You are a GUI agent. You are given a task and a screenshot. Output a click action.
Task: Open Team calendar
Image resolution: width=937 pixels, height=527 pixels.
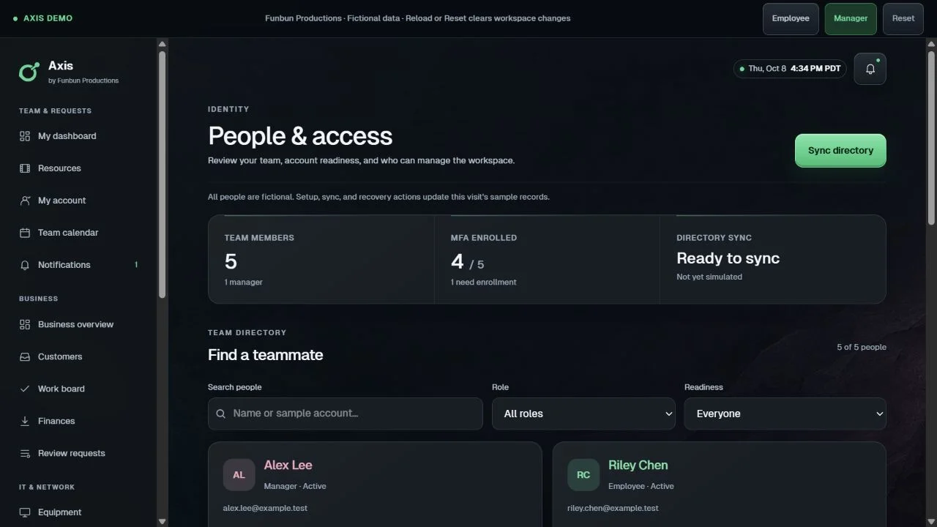tap(79, 233)
